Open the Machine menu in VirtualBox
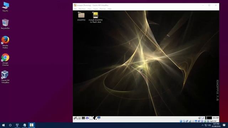The height and width of the screenshot is (128, 228). point(82,9)
